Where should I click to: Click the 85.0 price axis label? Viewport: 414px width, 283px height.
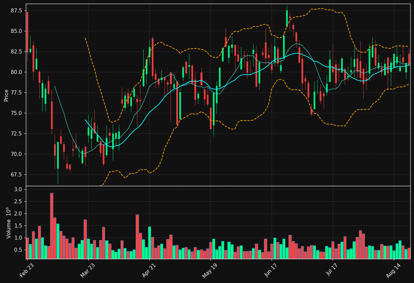(x=17, y=31)
